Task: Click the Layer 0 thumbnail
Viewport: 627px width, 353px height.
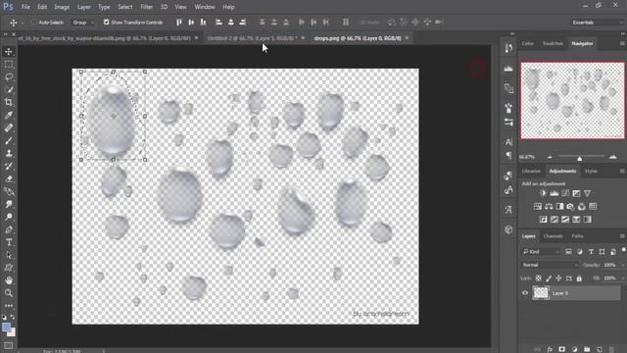Action: (x=541, y=293)
